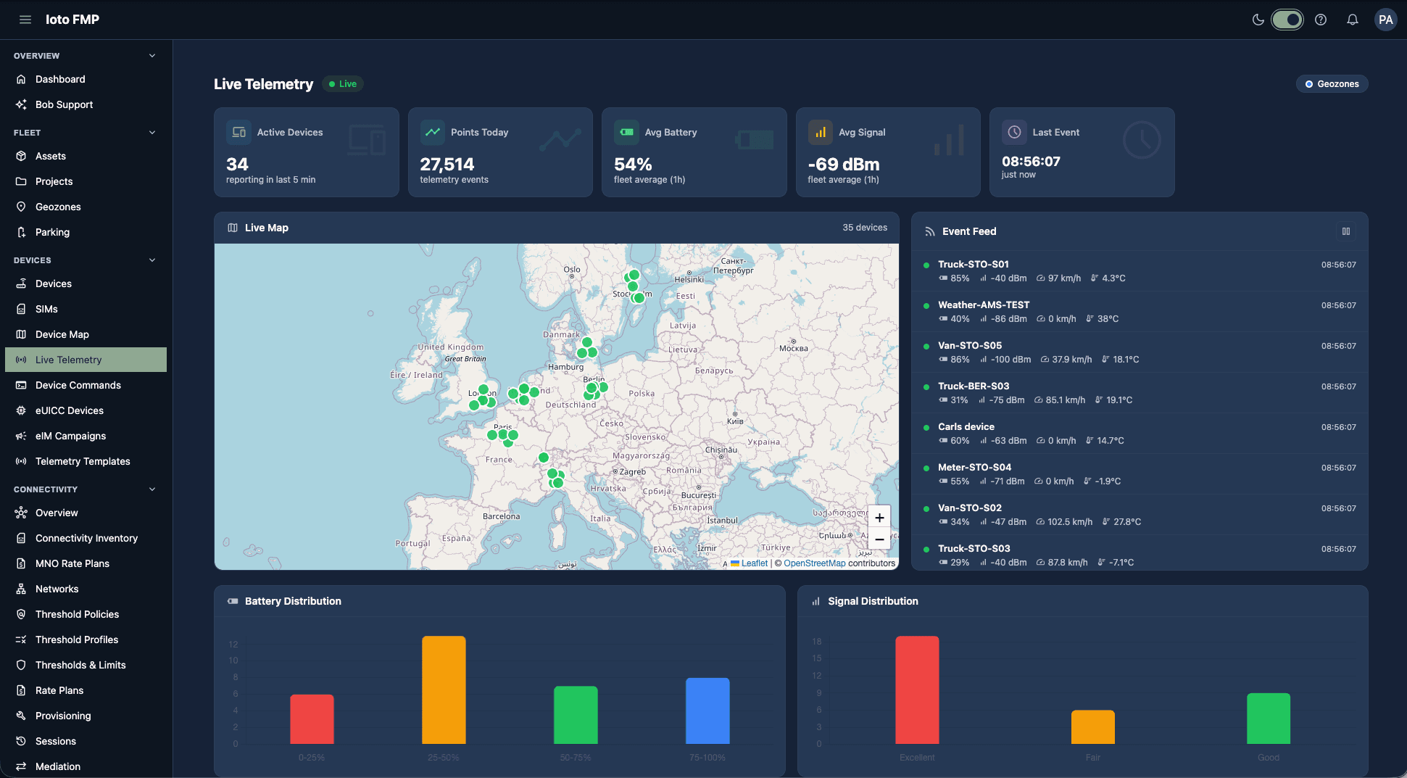
Task: Click the Avg Battery stat card
Action: (694, 152)
